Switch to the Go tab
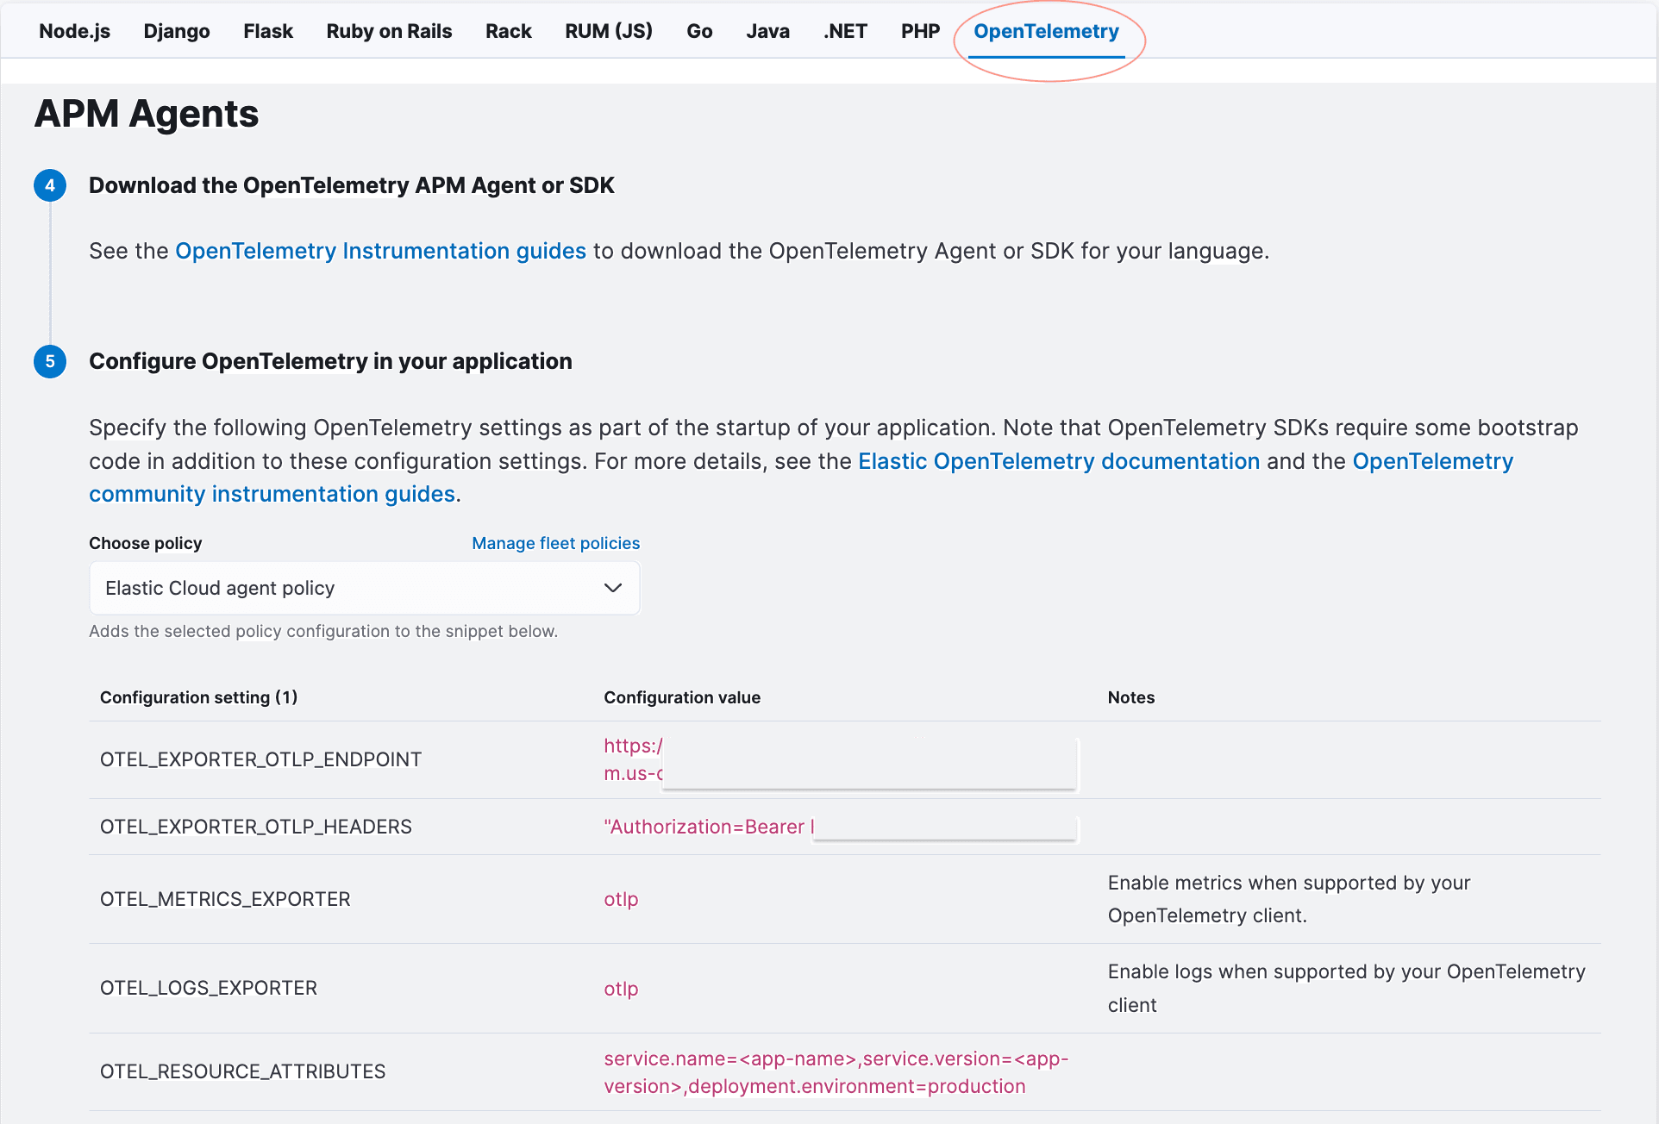Screen dimensions: 1659x1124 (x=699, y=31)
